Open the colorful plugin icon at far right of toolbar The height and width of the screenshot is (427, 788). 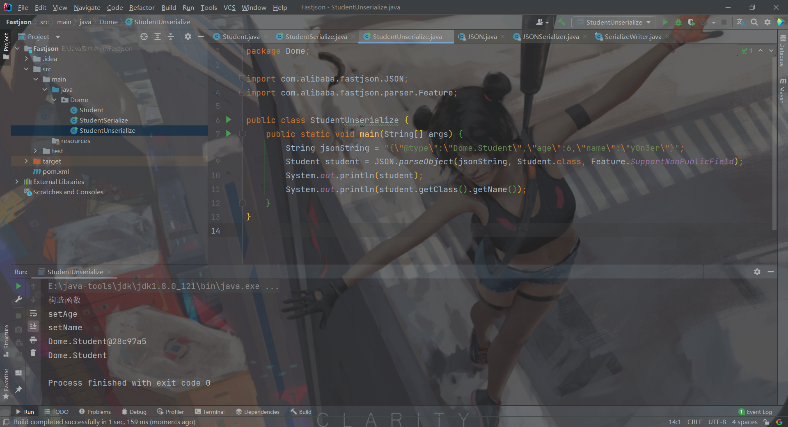pos(781,22)
